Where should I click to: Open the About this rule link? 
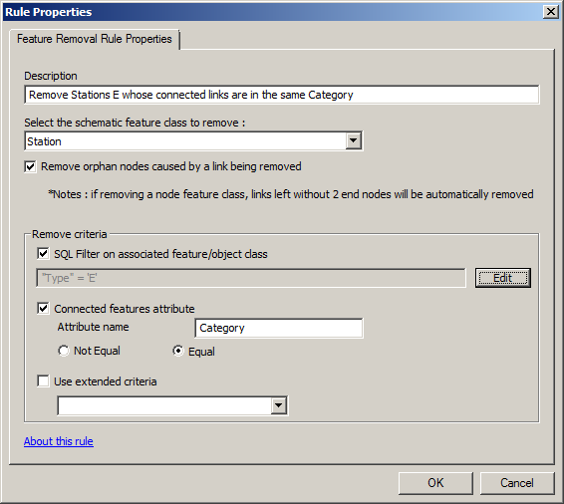pyautogui.click(x=59, y=441)
